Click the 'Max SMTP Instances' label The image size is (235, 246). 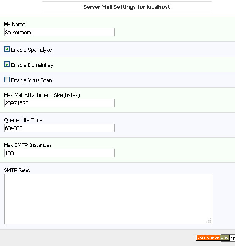point(28,145)
